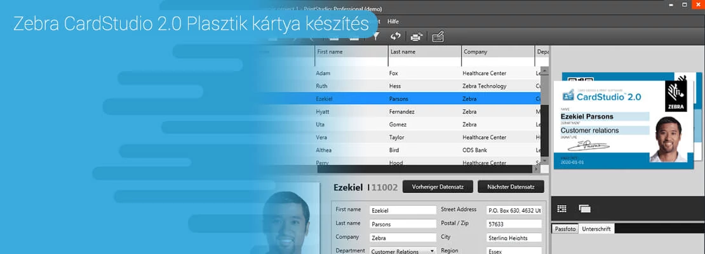Viewport: 705px width, 254px height.
Task: Click the 'ODS Bank' company cell
Action: click(x=474, y=150)
